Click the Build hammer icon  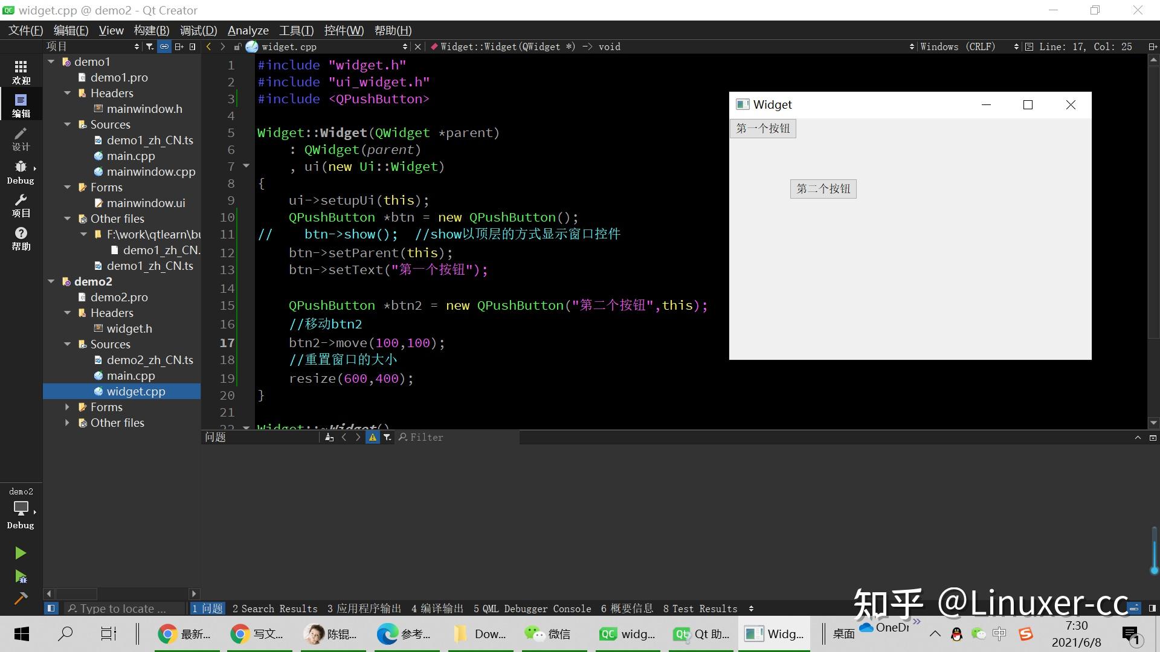coord(20,598)
